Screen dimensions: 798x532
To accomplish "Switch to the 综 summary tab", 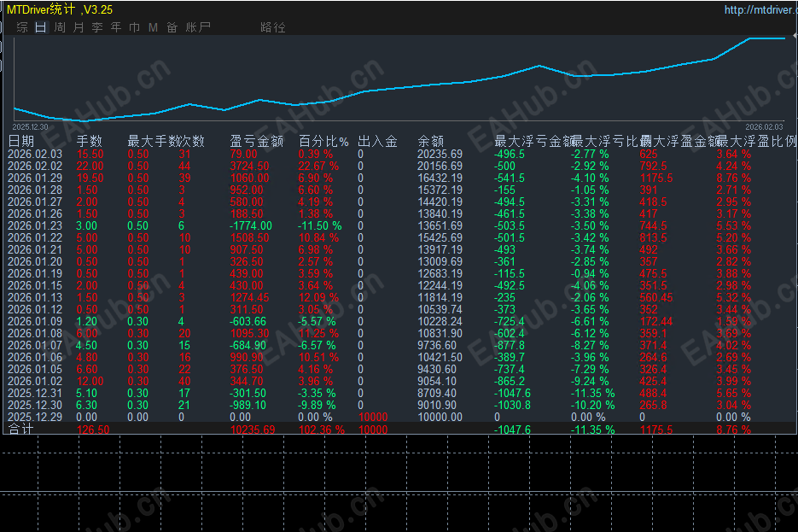I will (x=22, y=27).
